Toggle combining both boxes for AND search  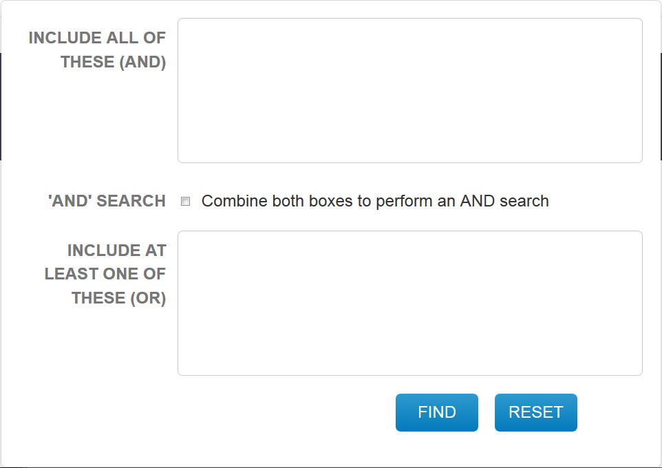point(185,202)
